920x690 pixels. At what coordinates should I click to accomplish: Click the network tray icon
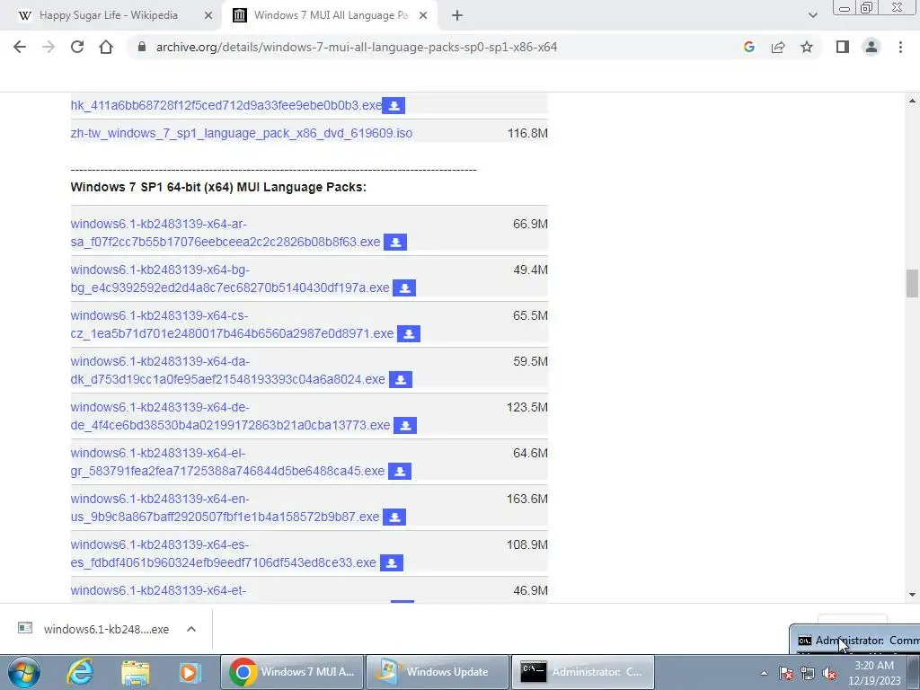[808, 673]
